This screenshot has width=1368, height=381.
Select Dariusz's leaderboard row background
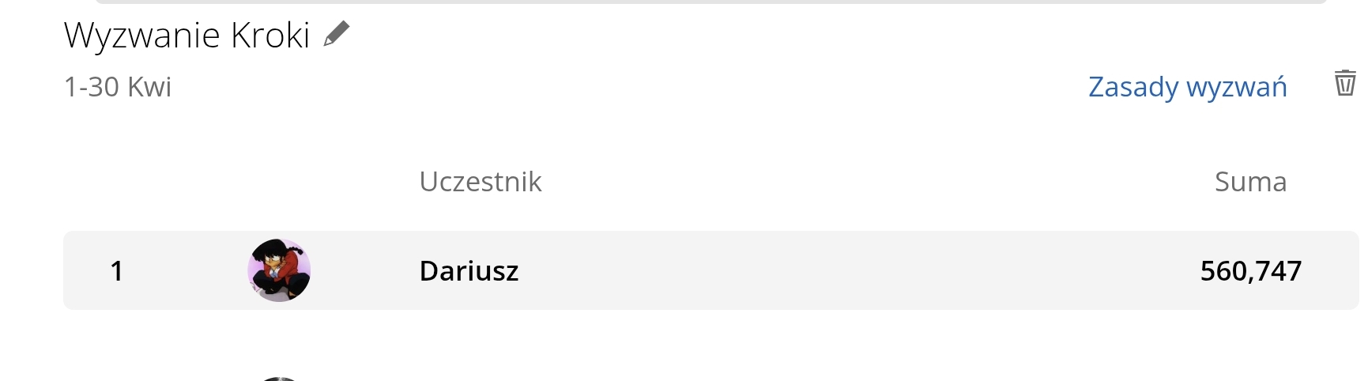point(790,270)
